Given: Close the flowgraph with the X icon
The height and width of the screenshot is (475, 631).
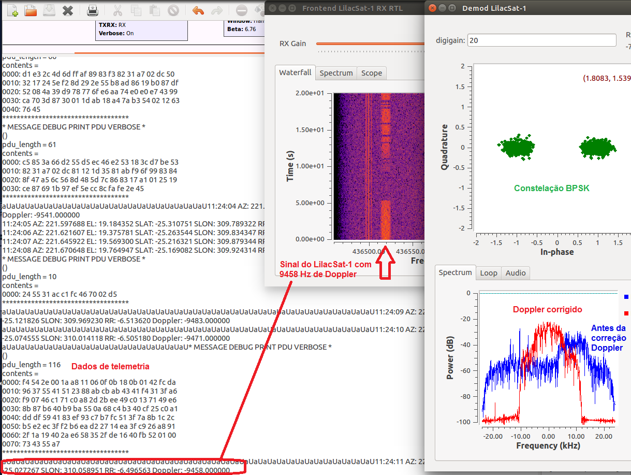Looking at the screenshot, I should coord(68,10).
